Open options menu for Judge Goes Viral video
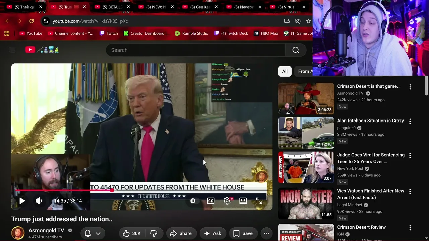This screenshot has width=429, height=241. tap(410, 155)
